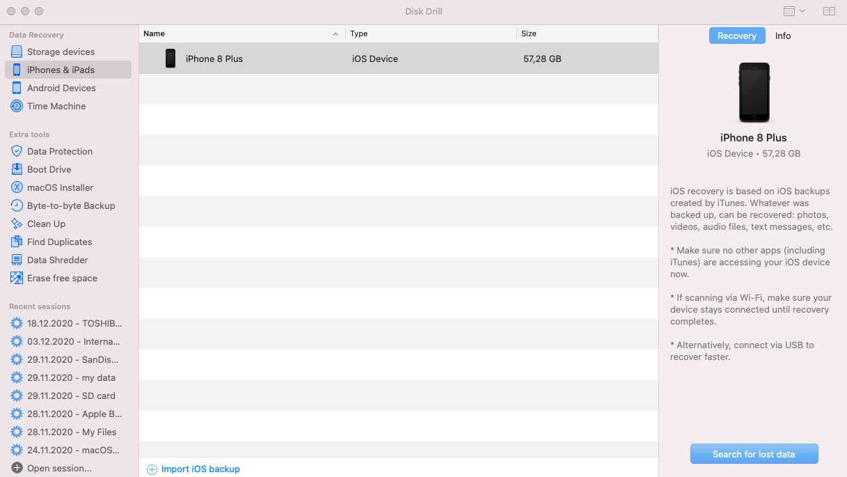Screen dimensions: 847x477
Task: Sort the list by Type column
Action: coord(431,33)
